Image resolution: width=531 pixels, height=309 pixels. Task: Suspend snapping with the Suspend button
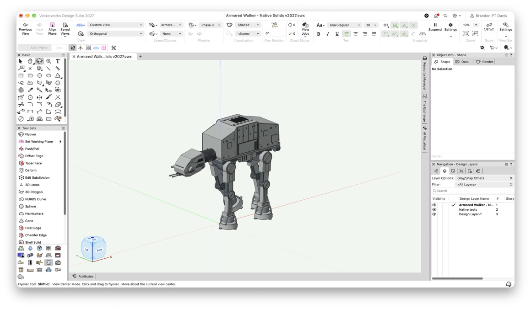point(435,27)
